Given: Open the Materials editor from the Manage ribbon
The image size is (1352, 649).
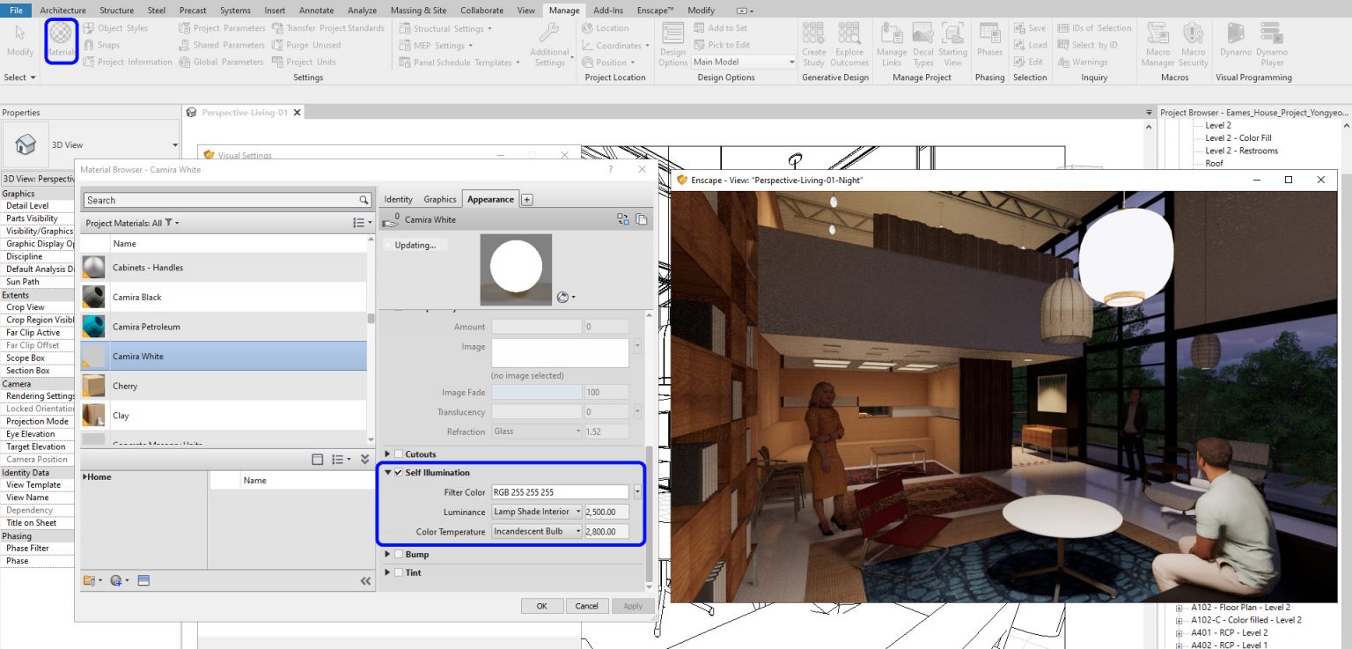Looking at the screenshot, I should coord(60,37).
